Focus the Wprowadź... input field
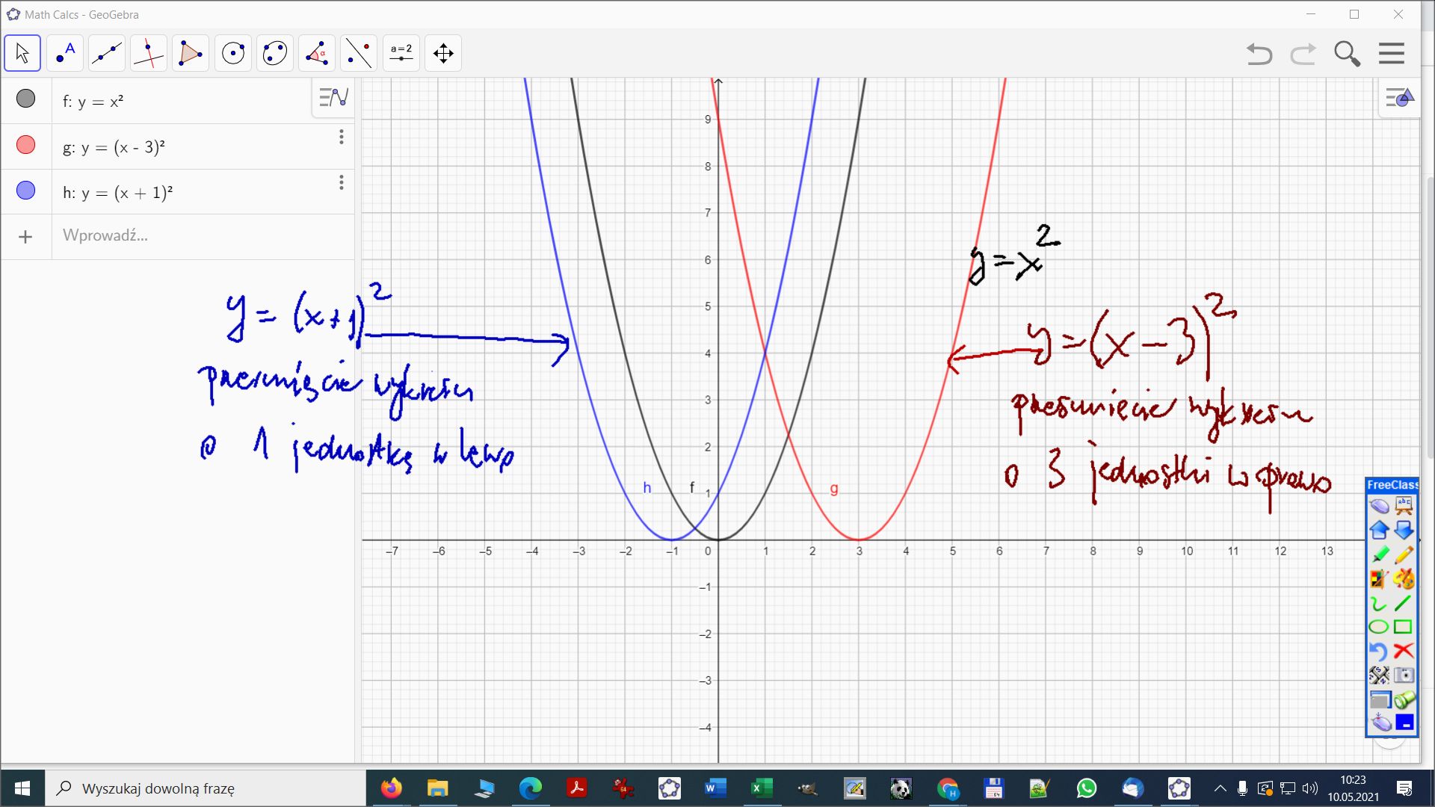This screenshot has width=1435, height=807. click(203, 236)
